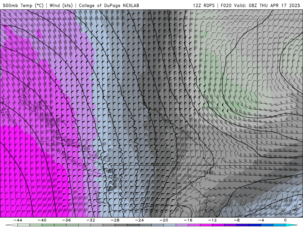Click the '-36' colorbar tick label
The image size is (303, 227).
pyautogui.click(x=66, y=220)
